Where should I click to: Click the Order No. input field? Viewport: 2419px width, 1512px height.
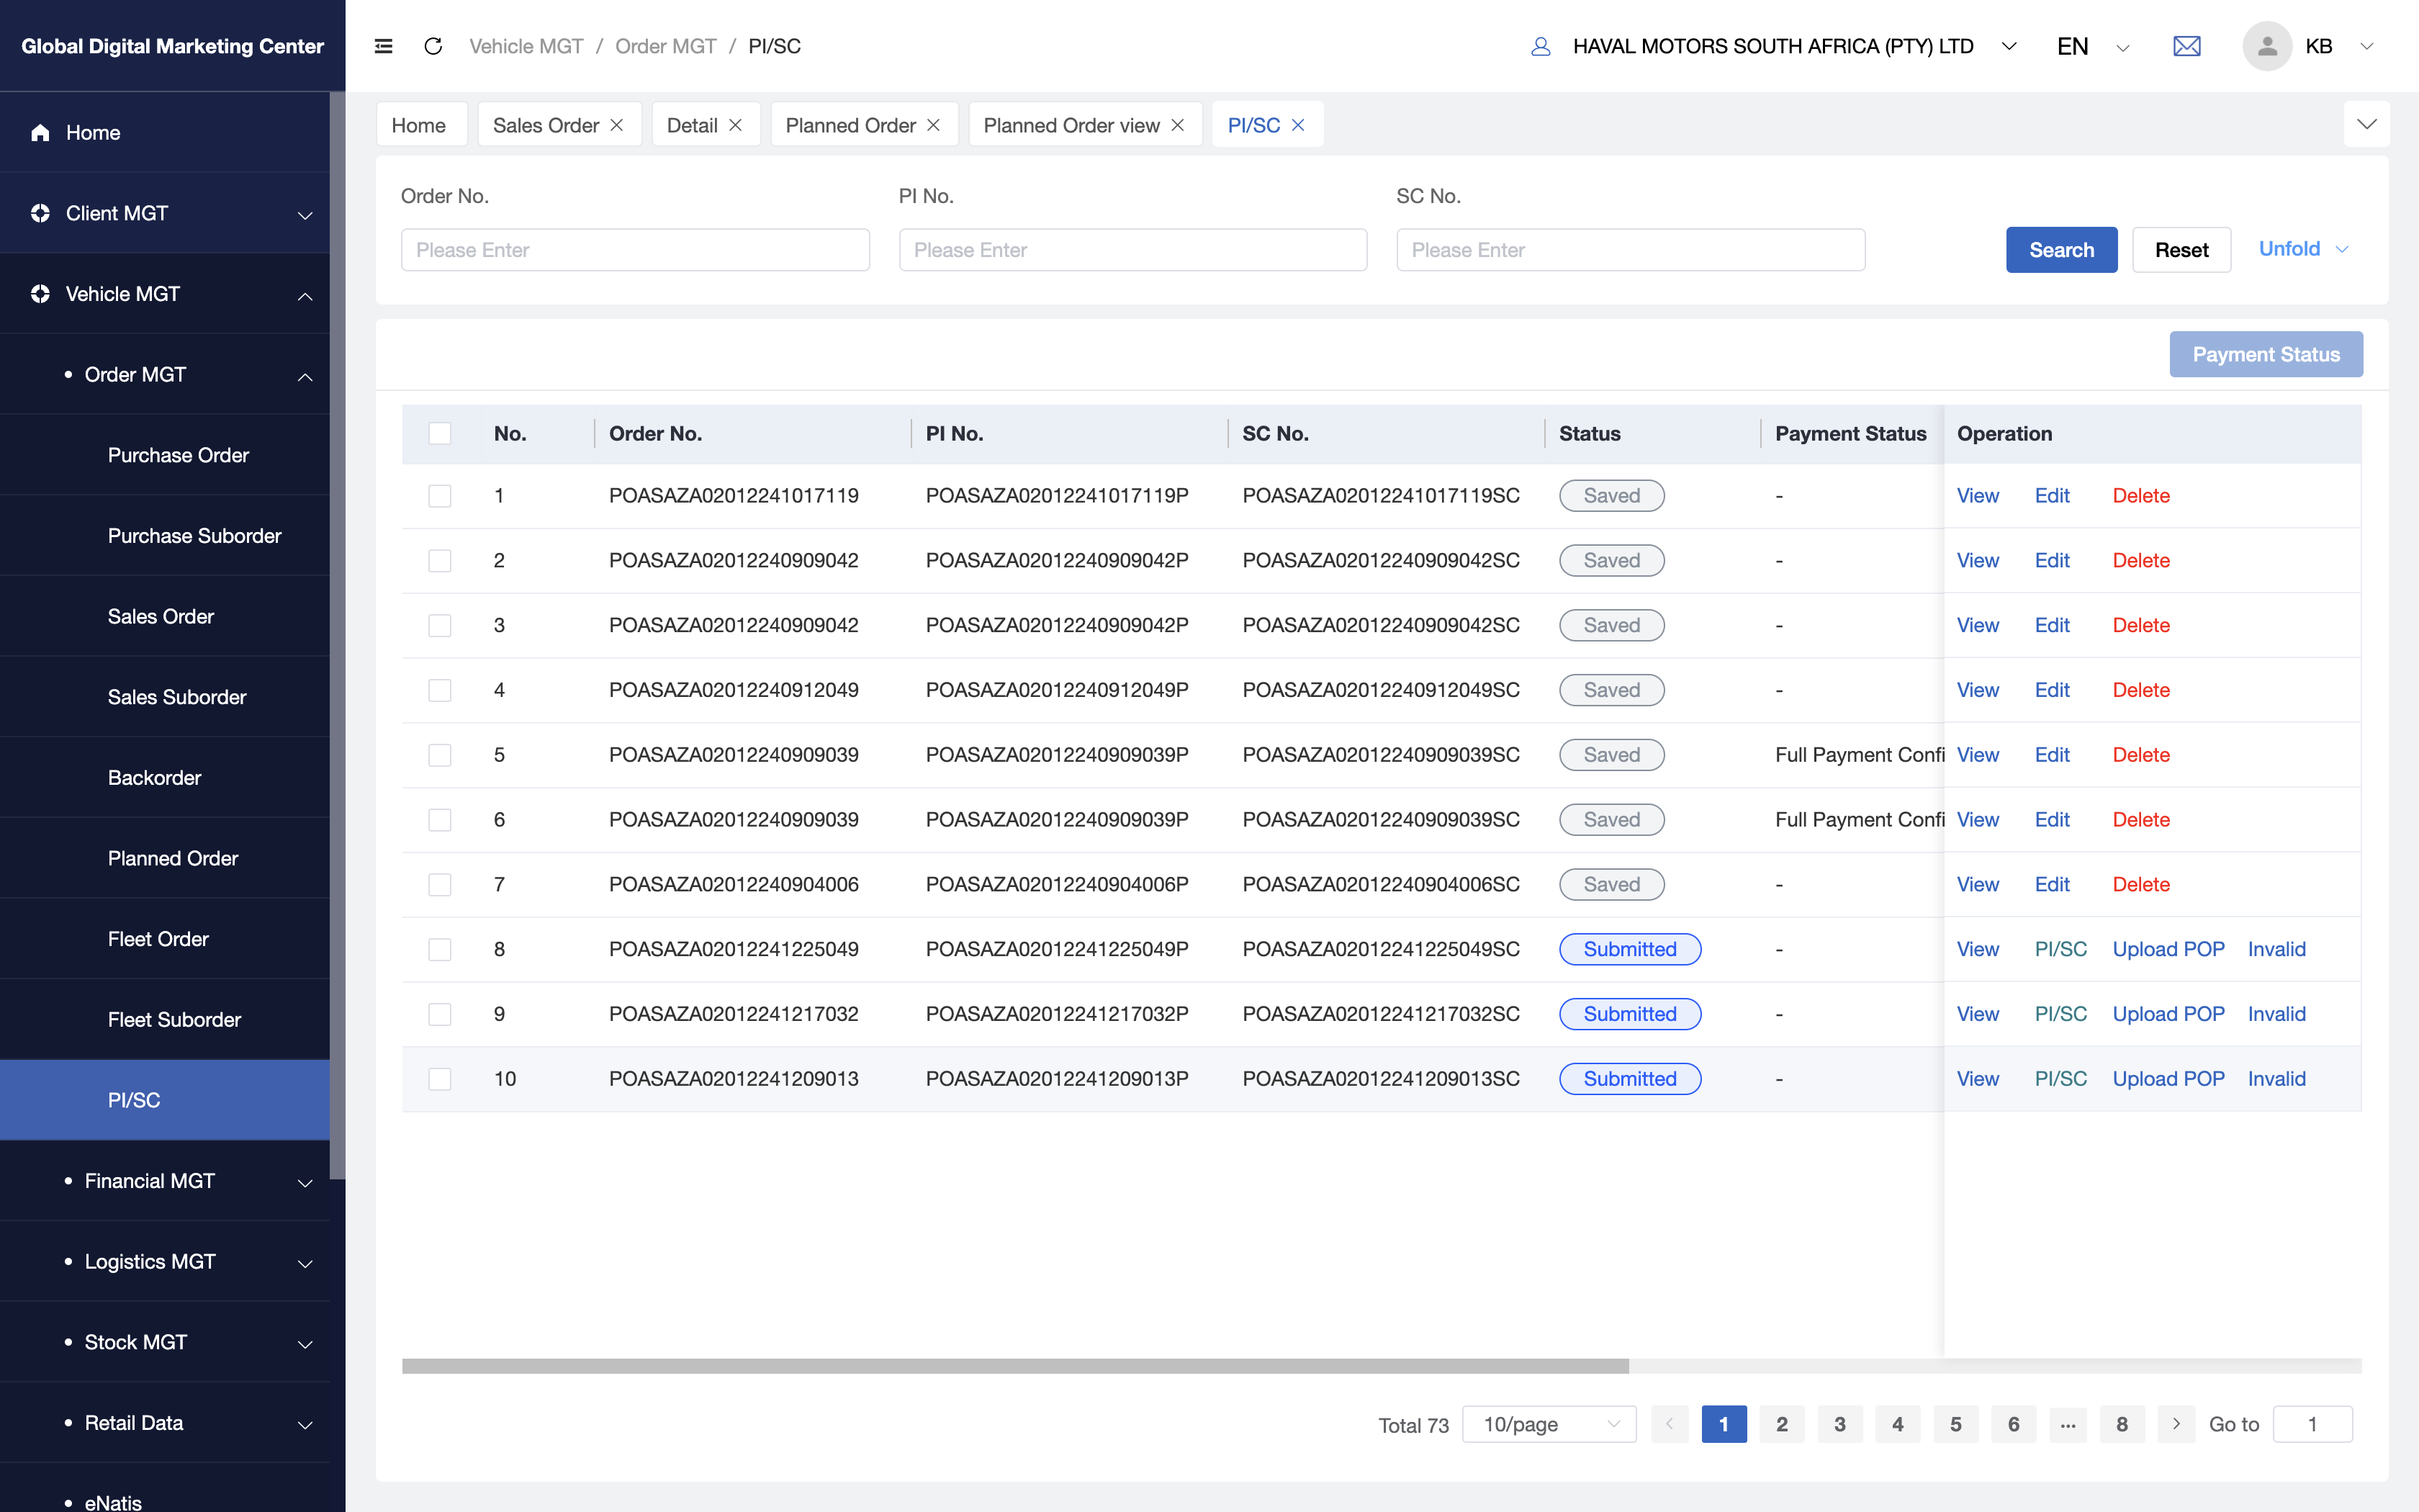click(x=636, y=250)
